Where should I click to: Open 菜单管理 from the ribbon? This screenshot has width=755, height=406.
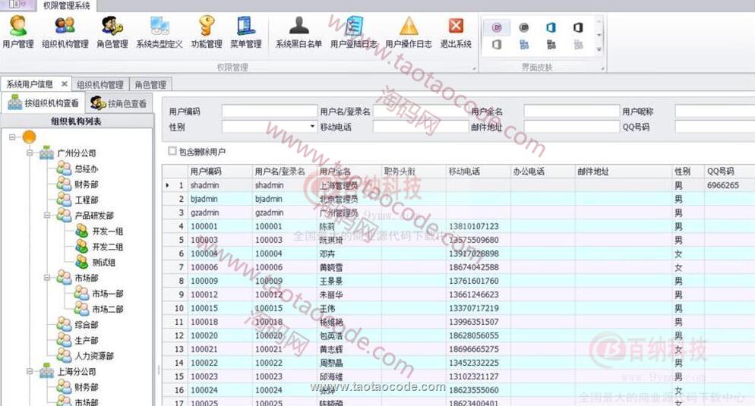click(x=246, y=32)
